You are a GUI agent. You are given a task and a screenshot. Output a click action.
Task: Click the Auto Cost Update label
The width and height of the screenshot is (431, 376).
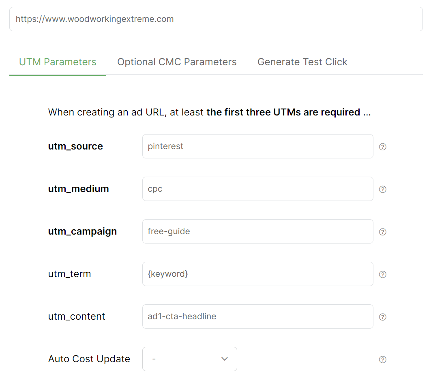click(x=89, y=359)
